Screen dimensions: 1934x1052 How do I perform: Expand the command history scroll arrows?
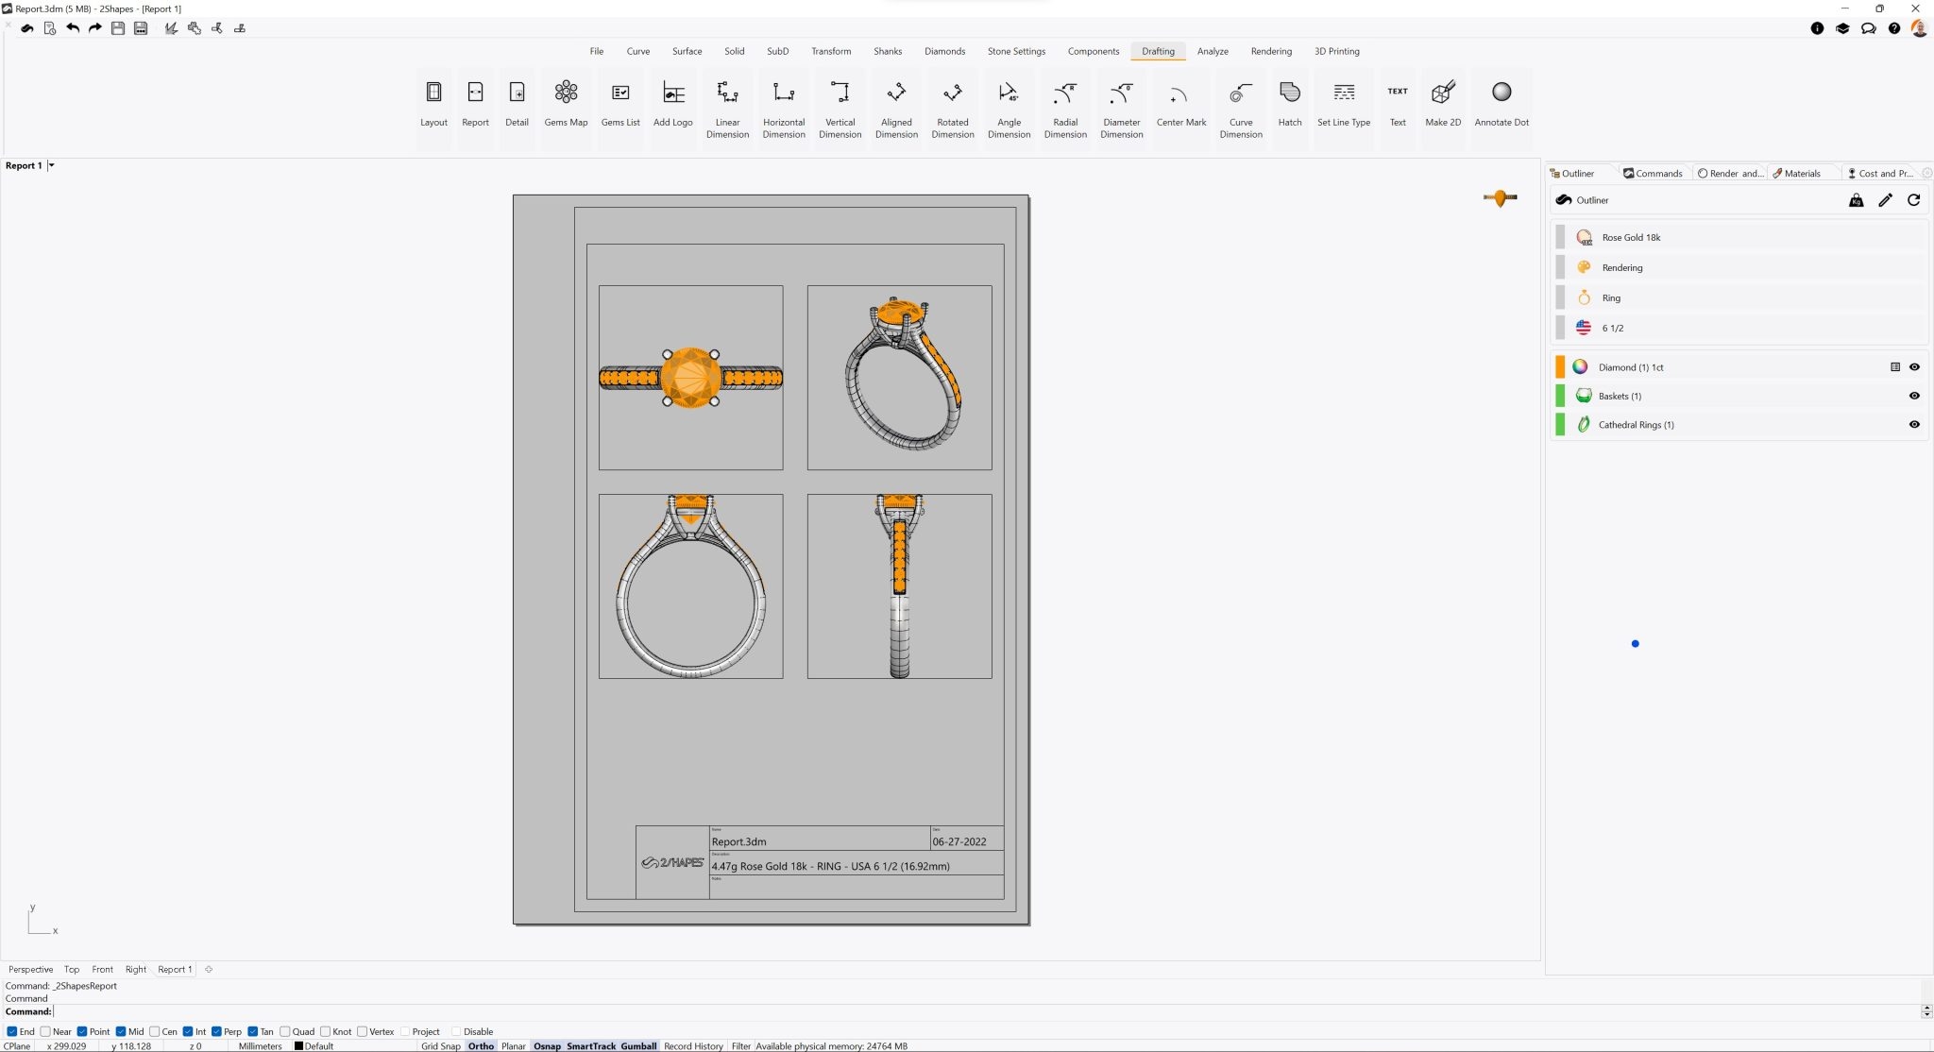(x=1926, y=1011)
